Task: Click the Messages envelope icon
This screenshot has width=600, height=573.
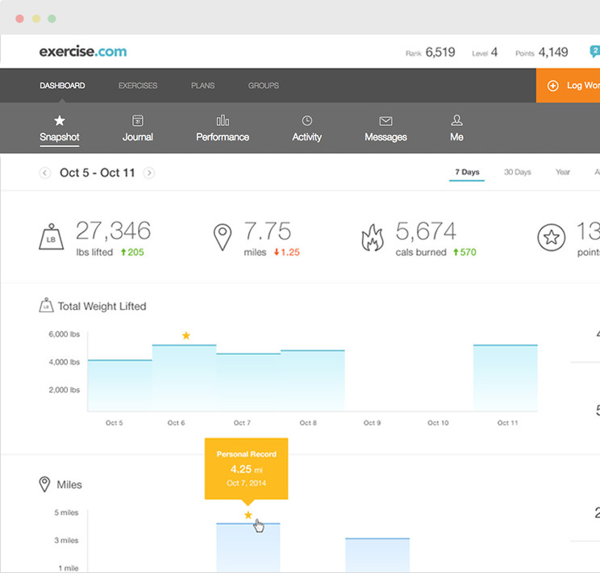Action: [x=385, y=121]
